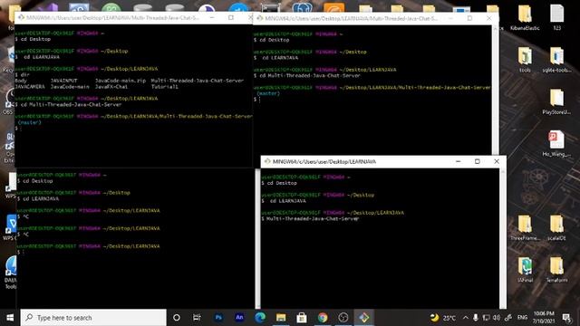Close the top-right Multi-Threaded-Java-Chat terminal
Screen dimensions: 580x326
(489, 18)
